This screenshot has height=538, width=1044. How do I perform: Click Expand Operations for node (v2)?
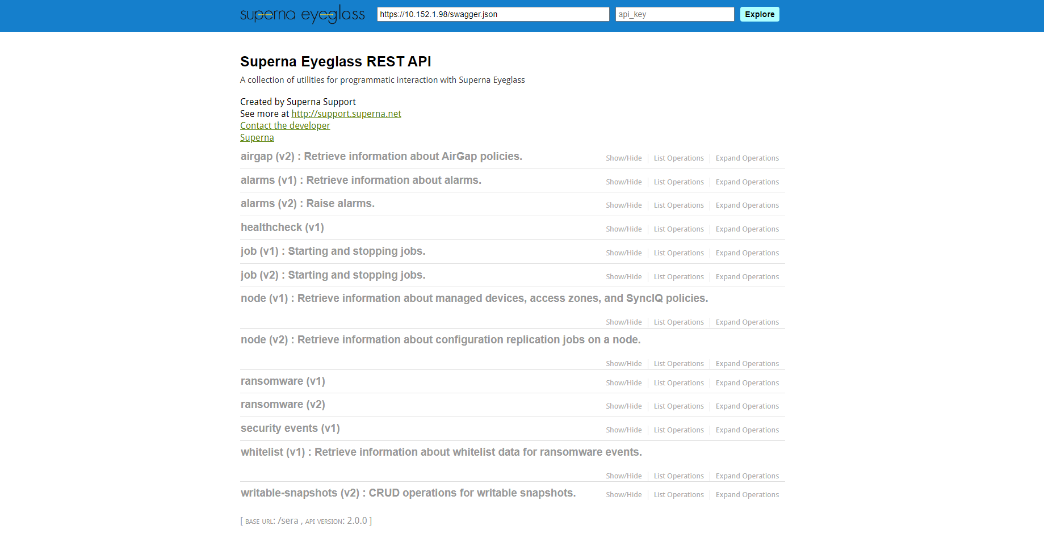coord(747,364)
